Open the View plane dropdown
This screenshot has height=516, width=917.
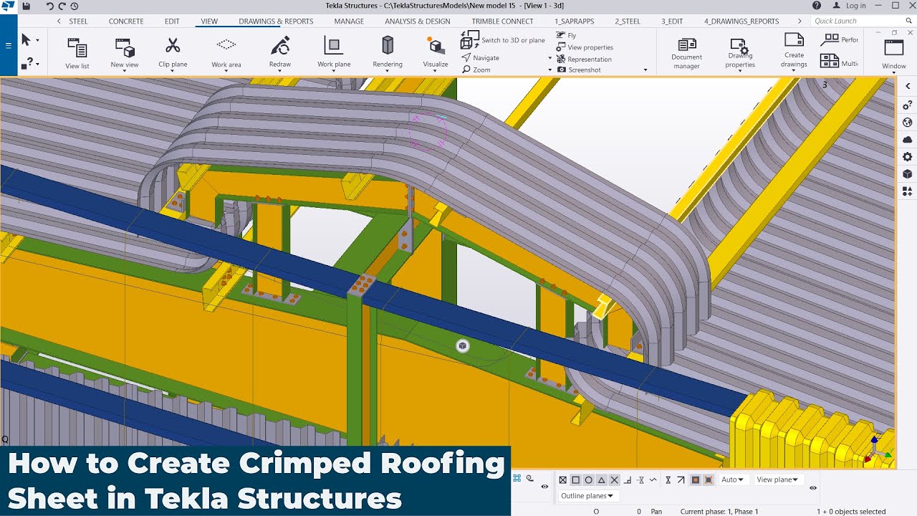[778, 480]
